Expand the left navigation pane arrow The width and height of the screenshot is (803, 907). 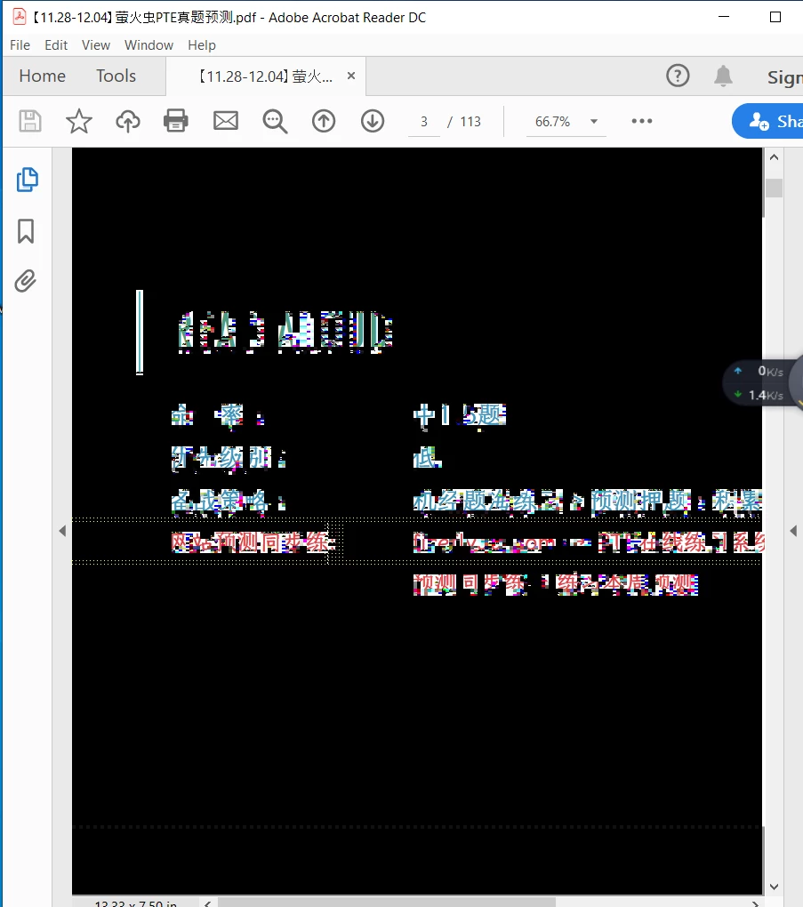[x=62, y=531]
